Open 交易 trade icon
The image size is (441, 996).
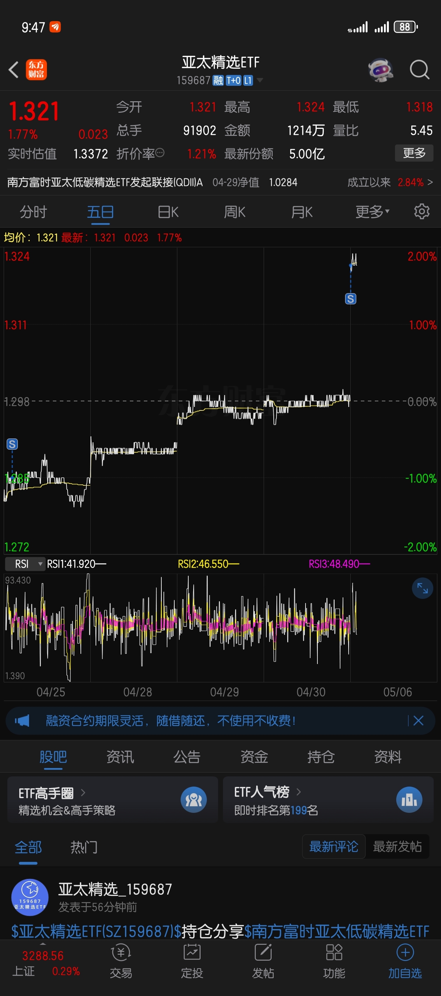tap(121, 952)
